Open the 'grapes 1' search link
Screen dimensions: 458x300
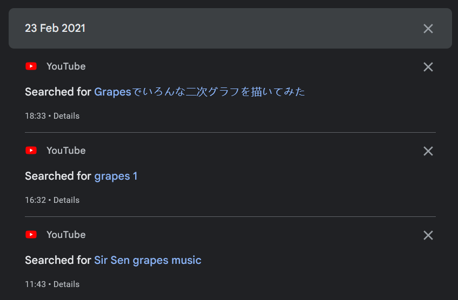coord(116,176)
